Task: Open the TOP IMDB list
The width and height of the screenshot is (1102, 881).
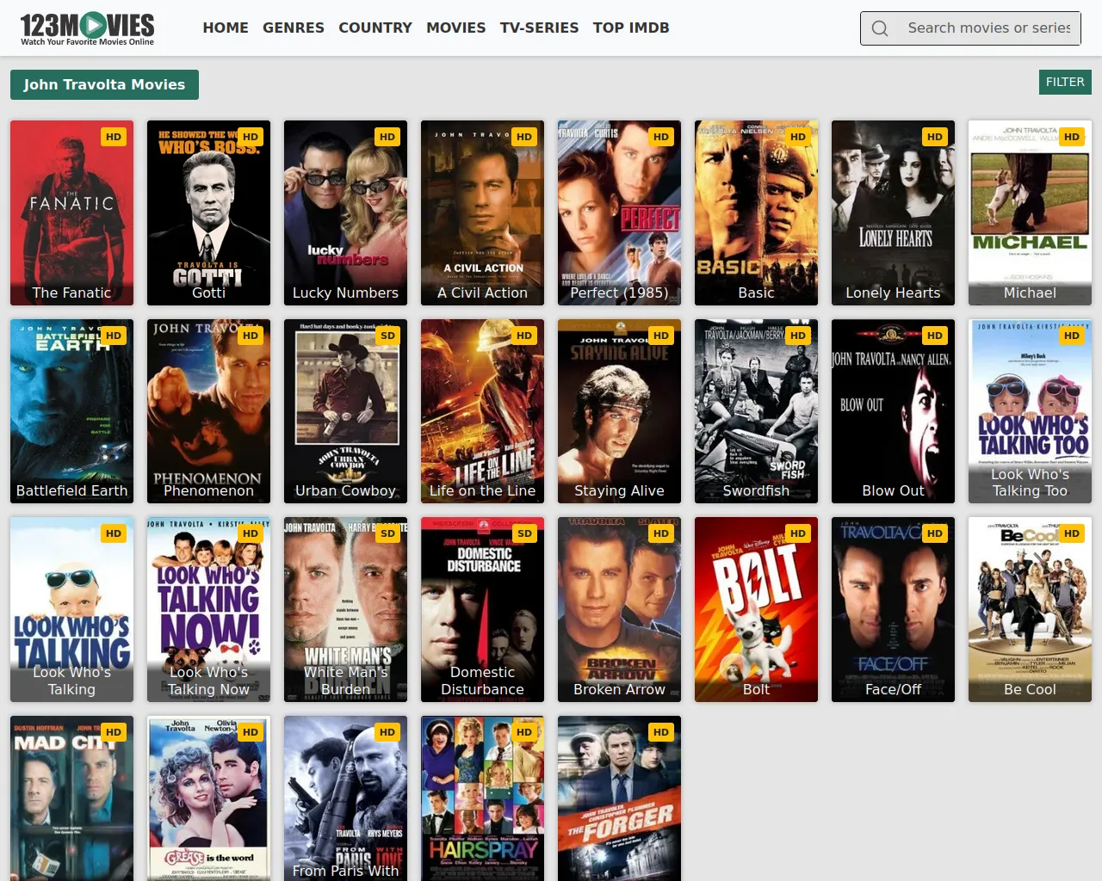Action: pos(631,28)
